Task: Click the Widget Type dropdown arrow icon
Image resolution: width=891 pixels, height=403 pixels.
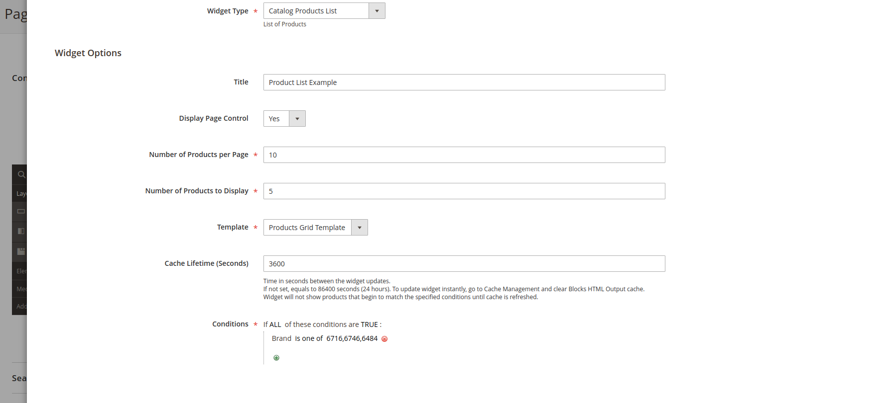Action: pos(377,10)
